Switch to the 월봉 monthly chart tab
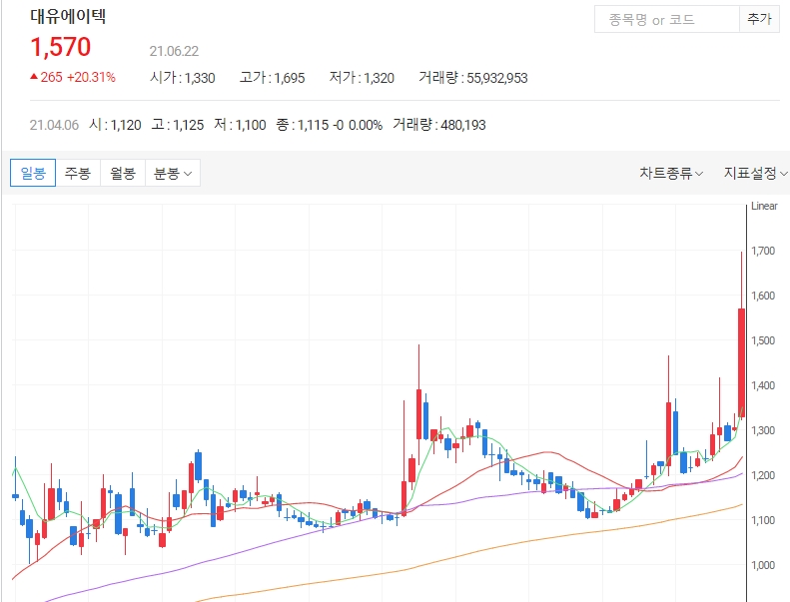Viewport: 790px width, 602px height. point(123,173)
